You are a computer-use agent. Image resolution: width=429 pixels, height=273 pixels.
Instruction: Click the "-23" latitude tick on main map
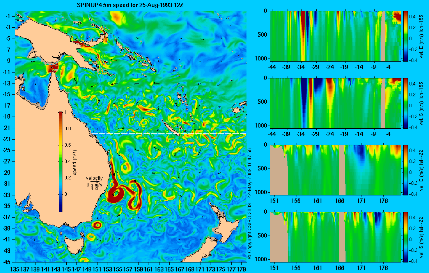click(x=7, y=139)
